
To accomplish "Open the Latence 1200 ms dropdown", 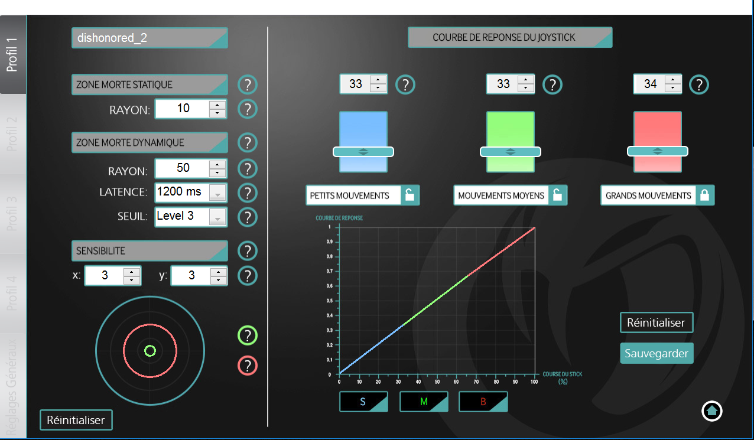I will [x=218, y=193].
